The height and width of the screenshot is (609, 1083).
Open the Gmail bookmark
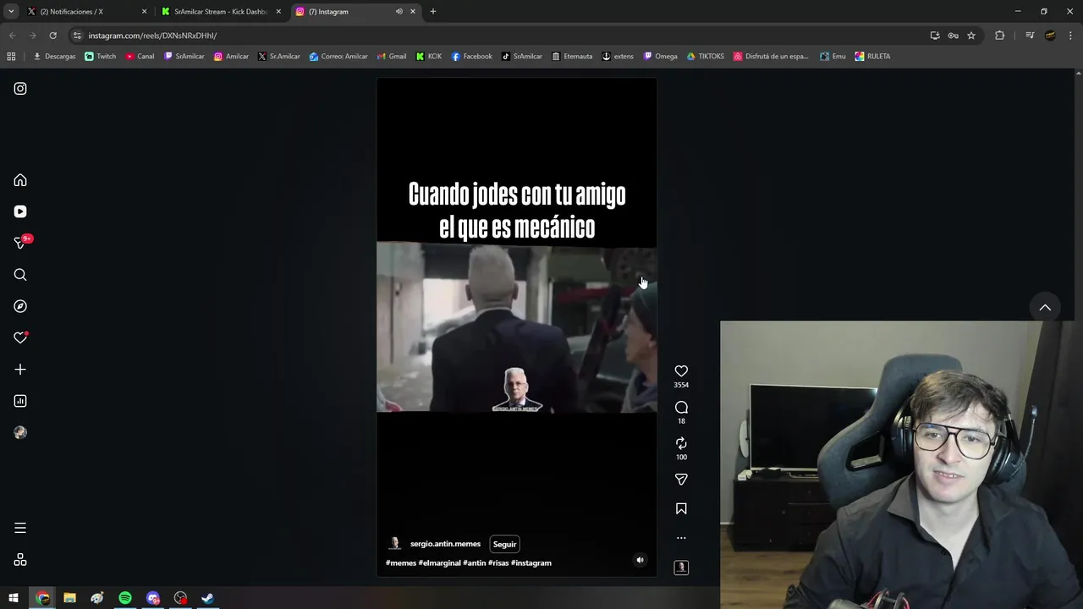pos(392,57)
